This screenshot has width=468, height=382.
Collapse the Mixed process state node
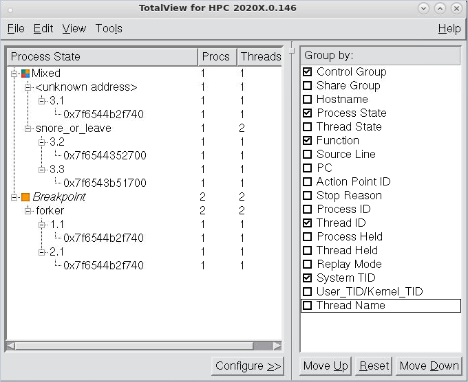(14, 74)
